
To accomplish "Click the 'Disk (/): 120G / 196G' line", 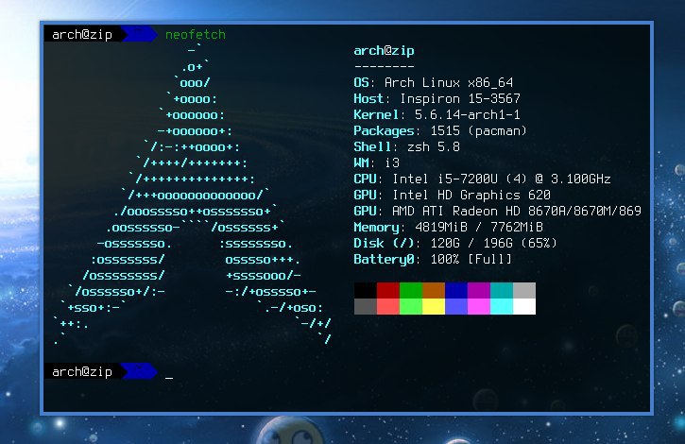I will pyautogui.click(x=455, y=243).
